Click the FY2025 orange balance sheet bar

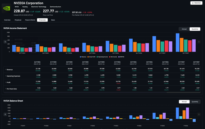(x=161, y=117)
